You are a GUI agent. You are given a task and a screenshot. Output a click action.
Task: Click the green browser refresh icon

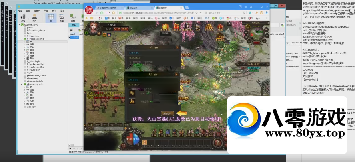tap(102, 13)
